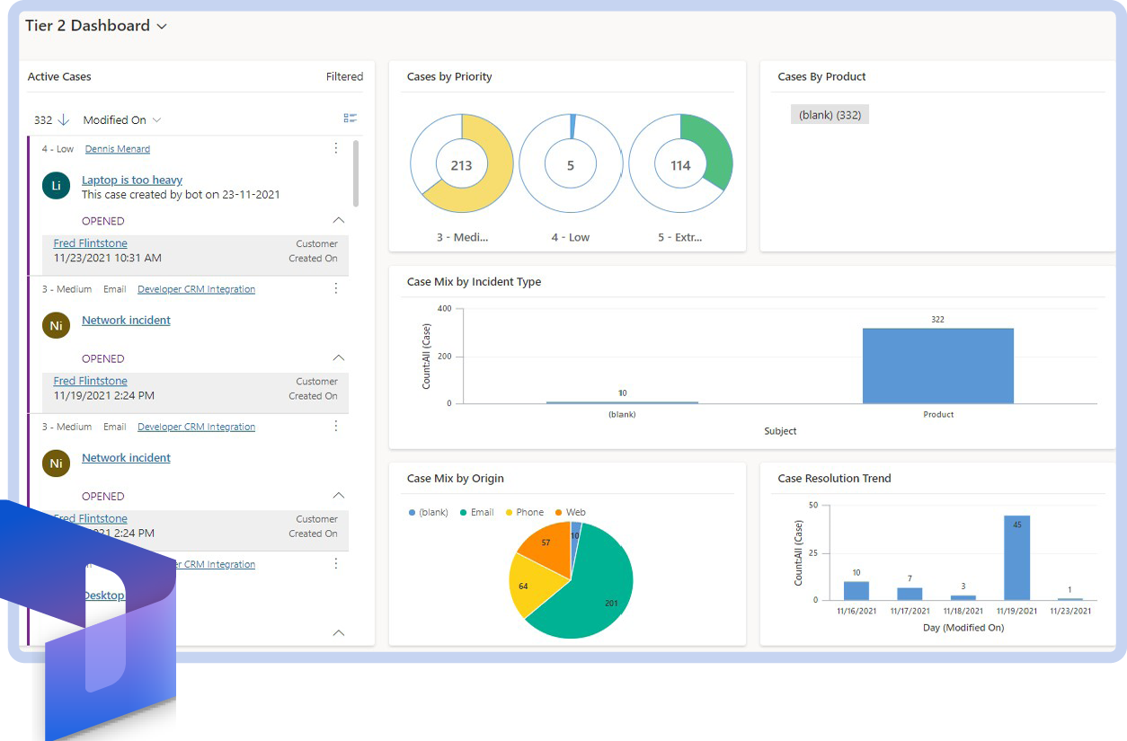Viewport: 1127px width, 741px height.
Task: Click the 11/19/2021 bar showing 45 cases
Action: tap(1016, 557)
